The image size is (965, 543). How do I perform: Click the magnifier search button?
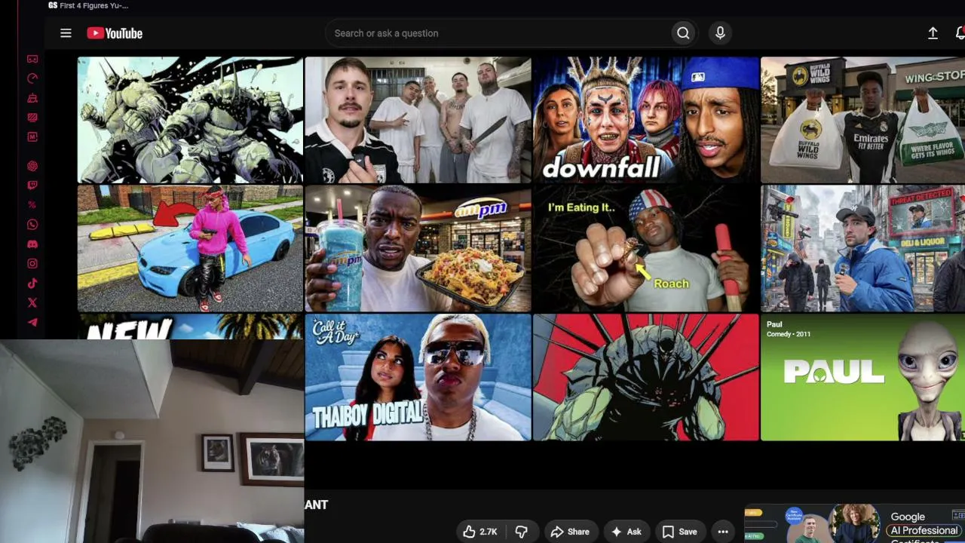[683, 33]
